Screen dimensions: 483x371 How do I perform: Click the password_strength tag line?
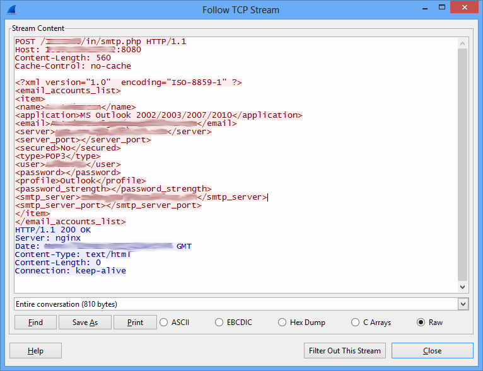(x=113, y=189)
